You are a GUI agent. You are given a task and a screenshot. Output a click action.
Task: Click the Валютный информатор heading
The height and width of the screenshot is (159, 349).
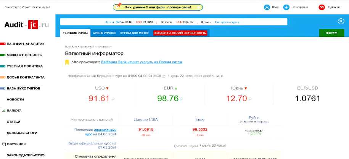tap(94, 54)
